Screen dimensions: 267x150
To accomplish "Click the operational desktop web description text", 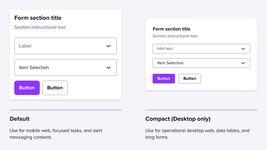I will tap(197, 134).
